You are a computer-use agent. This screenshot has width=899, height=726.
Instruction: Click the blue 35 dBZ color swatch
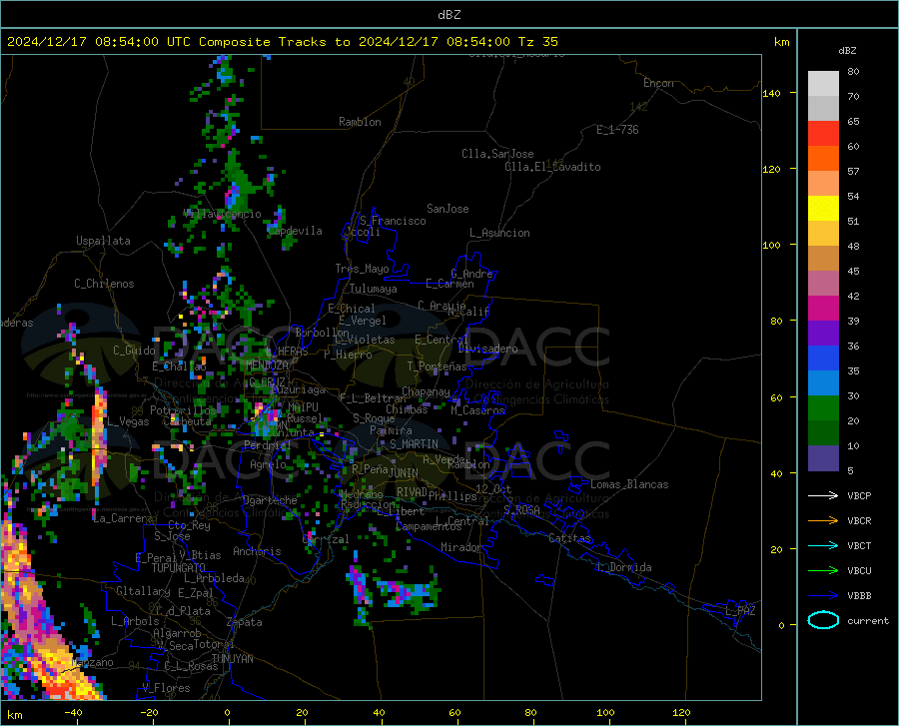[x=823, y=359]
